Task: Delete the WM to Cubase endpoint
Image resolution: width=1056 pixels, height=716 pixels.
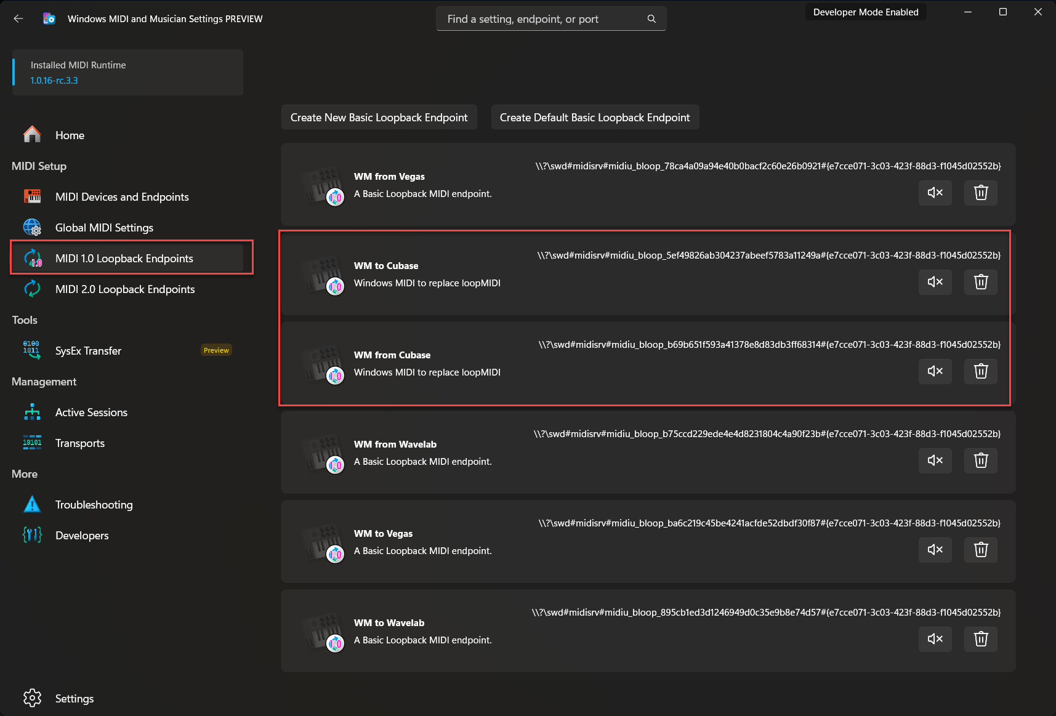Action: (981, 282)
